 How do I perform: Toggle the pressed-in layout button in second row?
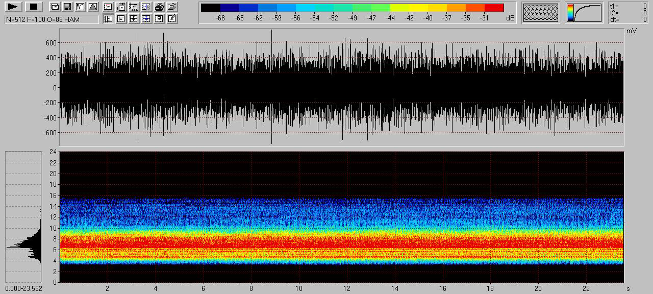(x=108, y=19)
